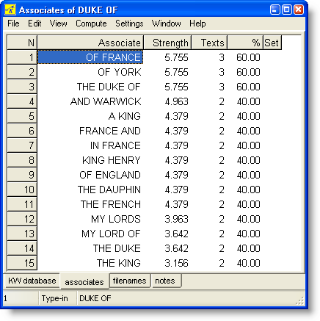Open the Help menu

197,24
